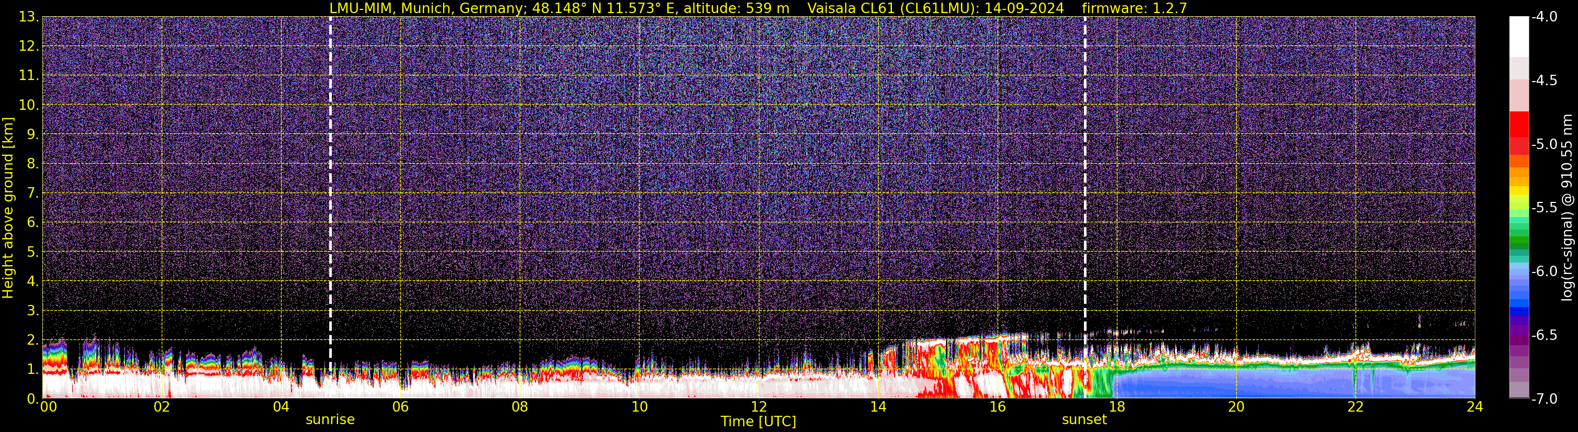Screen dimensions: 1578x432
Task: Click the '2.' height axis tick label
Action: coord(32,339)
